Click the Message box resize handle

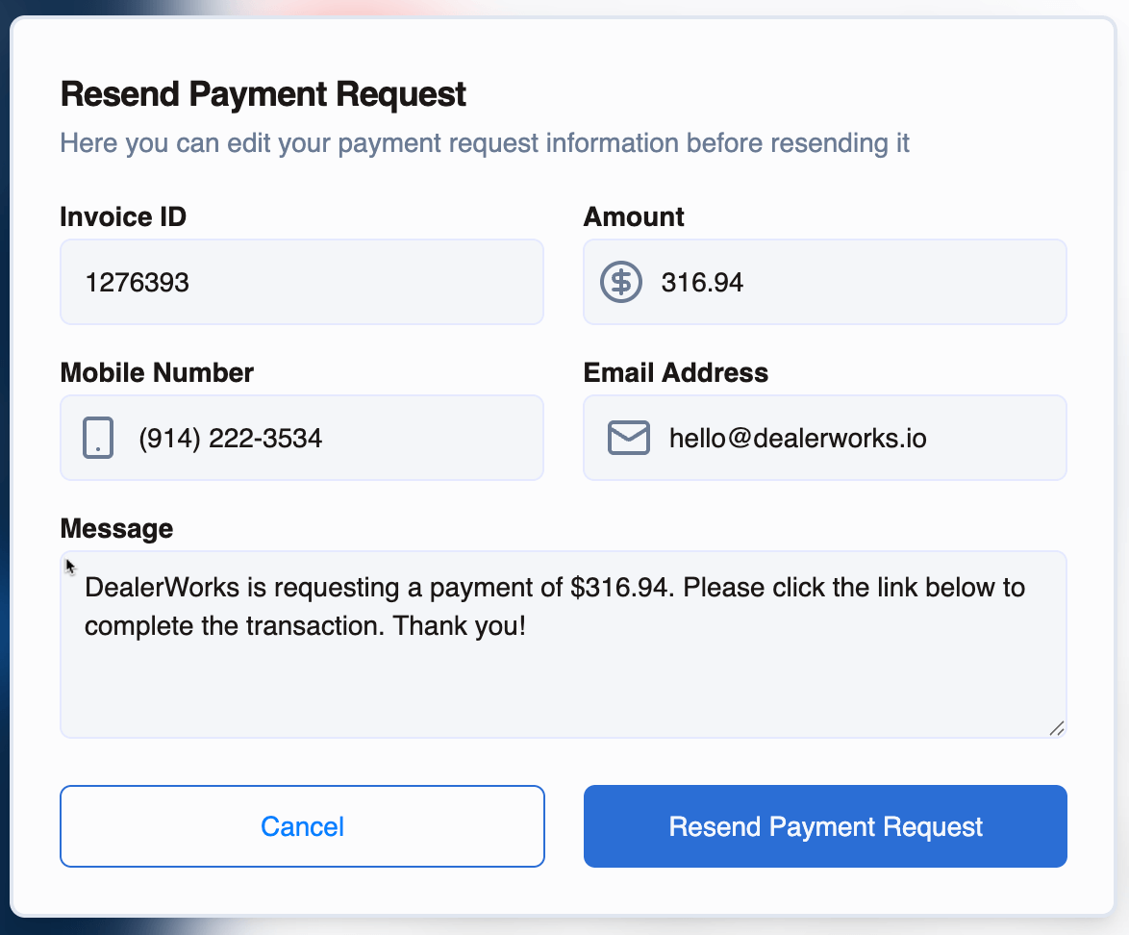click(1056, 728)
